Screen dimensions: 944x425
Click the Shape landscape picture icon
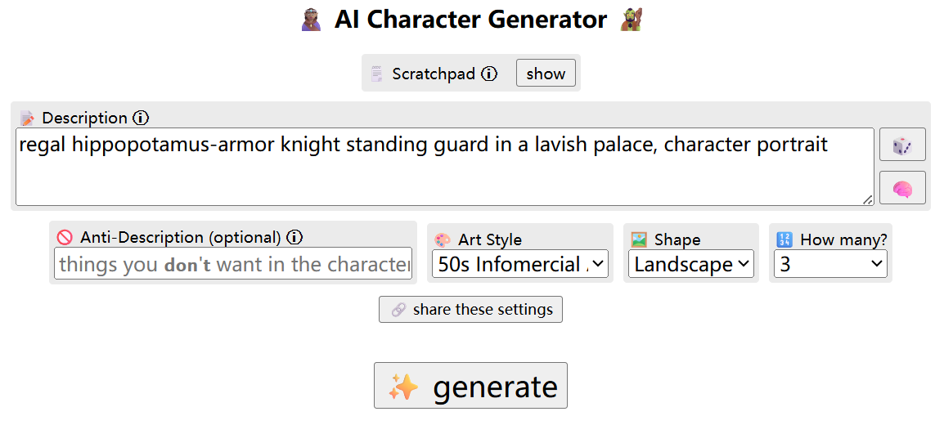(639, 239)
